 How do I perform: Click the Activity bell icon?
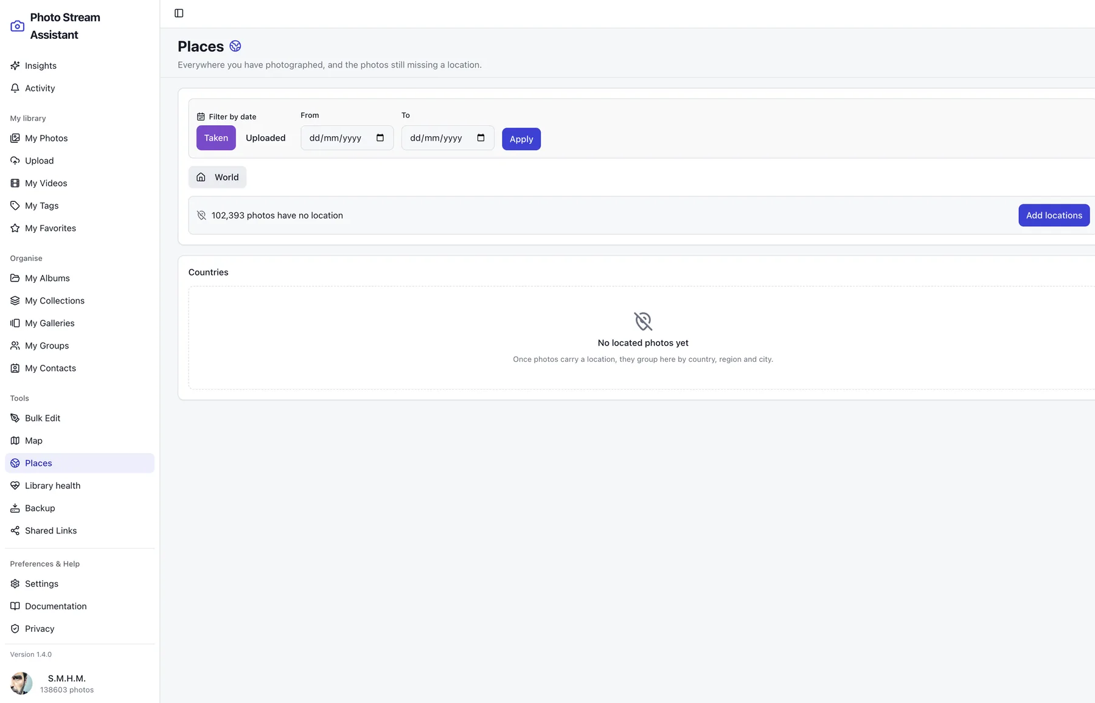point(15,88)
